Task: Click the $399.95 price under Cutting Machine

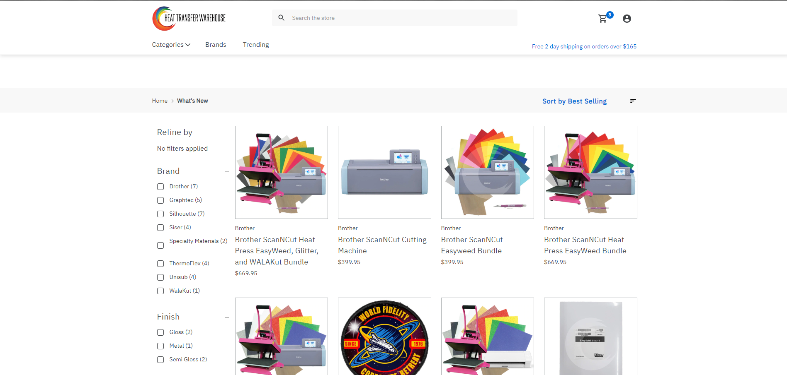Action: pyautogui.click(x=349, y=262)
